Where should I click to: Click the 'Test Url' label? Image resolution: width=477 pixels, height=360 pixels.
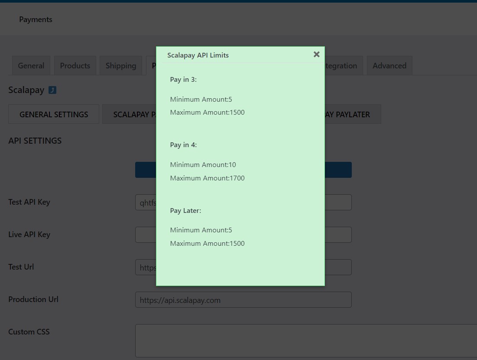coord(21,267)
